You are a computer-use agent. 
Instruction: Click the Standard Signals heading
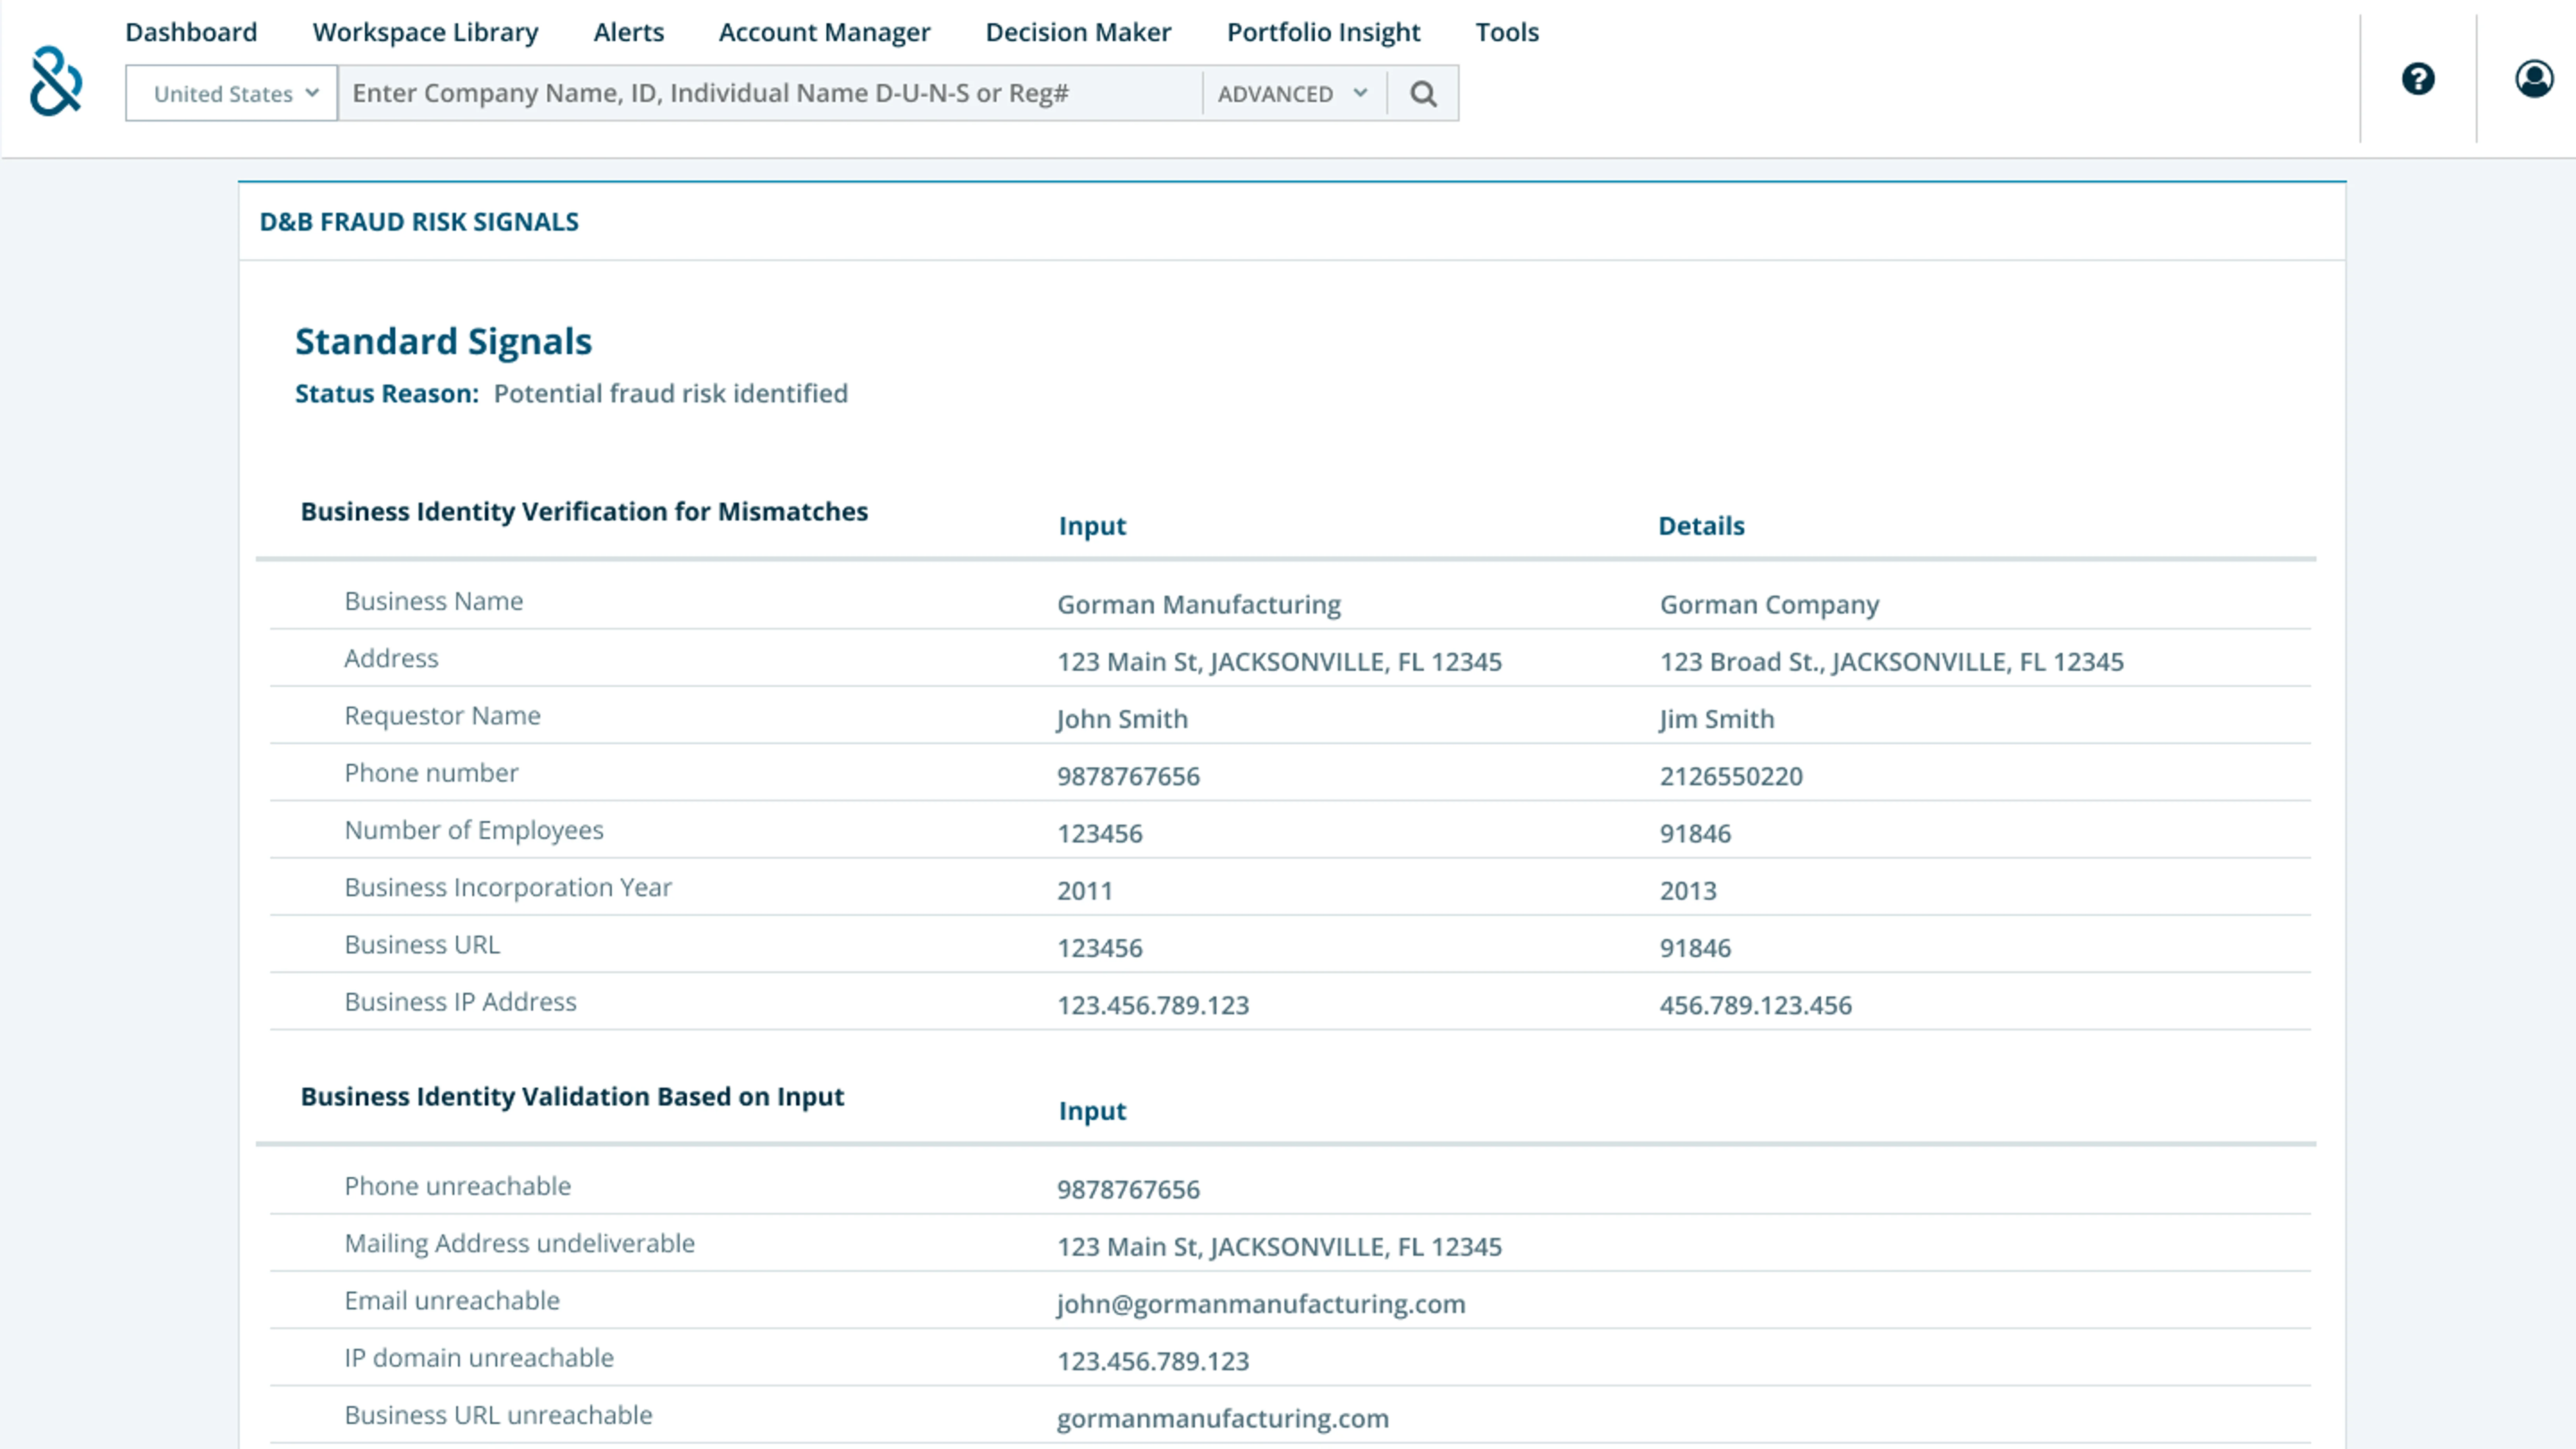443,342
